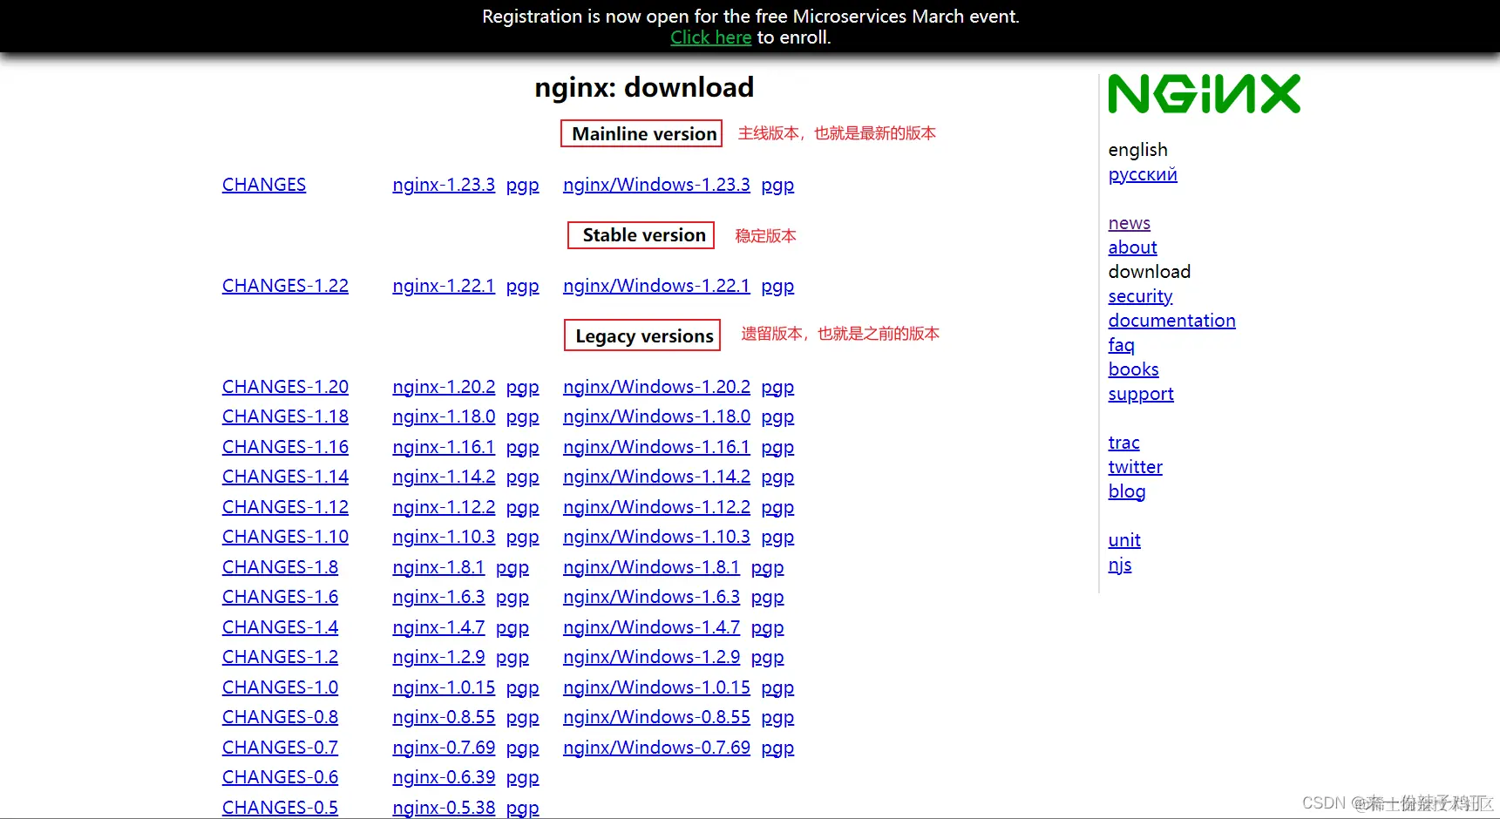Viewport: 1500px width, 819px height.
Task: Open the blog link
Action: 1127,491
